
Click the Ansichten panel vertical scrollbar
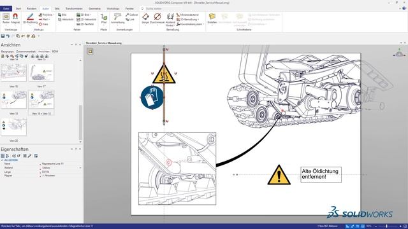tap(80, 122)
